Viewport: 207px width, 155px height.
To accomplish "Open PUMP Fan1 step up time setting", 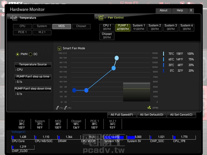I will [x=33, y=77].
